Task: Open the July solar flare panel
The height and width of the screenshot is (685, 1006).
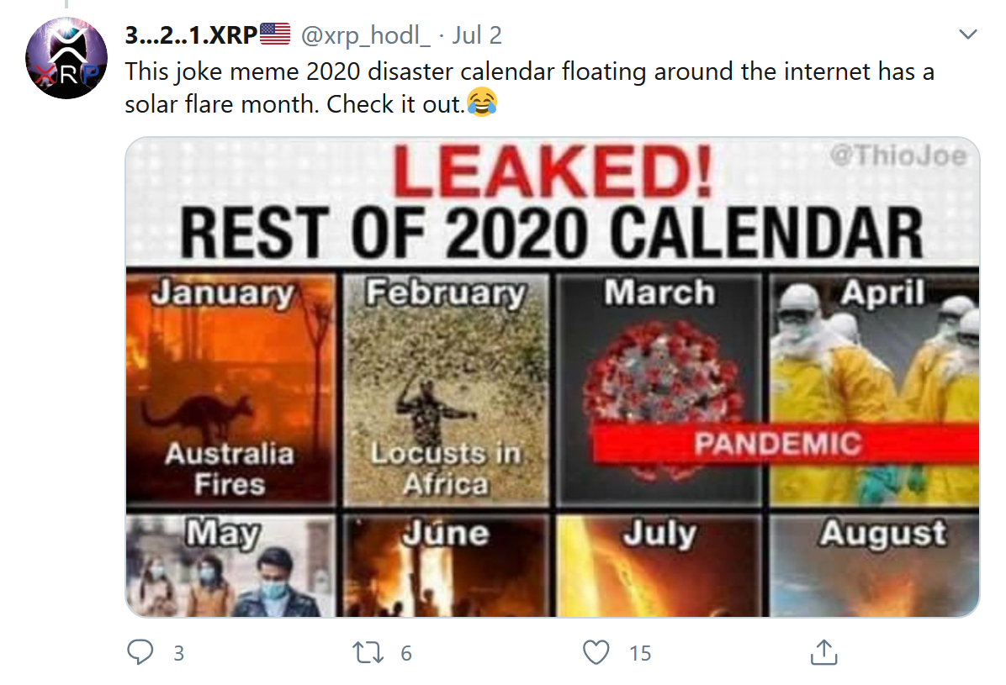Action: click(x=659, y=565)
